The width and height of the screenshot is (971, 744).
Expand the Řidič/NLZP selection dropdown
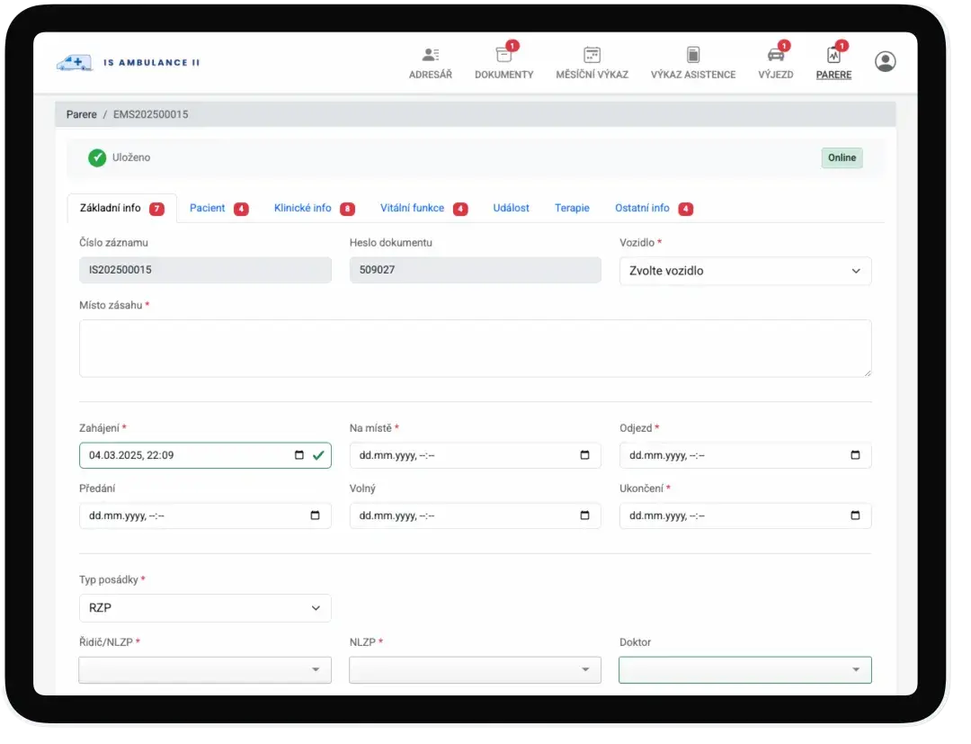(x=205, y=669)
